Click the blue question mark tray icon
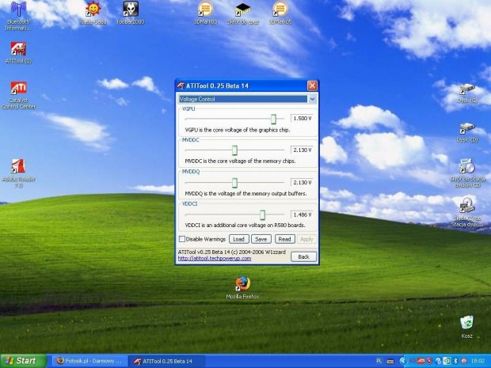This screenshot has height=368, width=491. pyautogui.click(x=439, y=361)
